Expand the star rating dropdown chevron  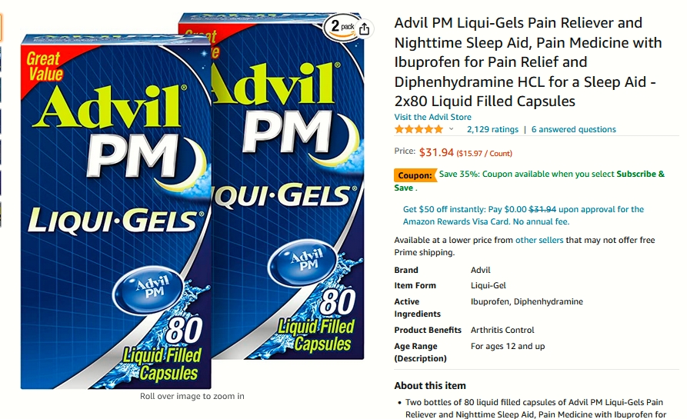452,129
